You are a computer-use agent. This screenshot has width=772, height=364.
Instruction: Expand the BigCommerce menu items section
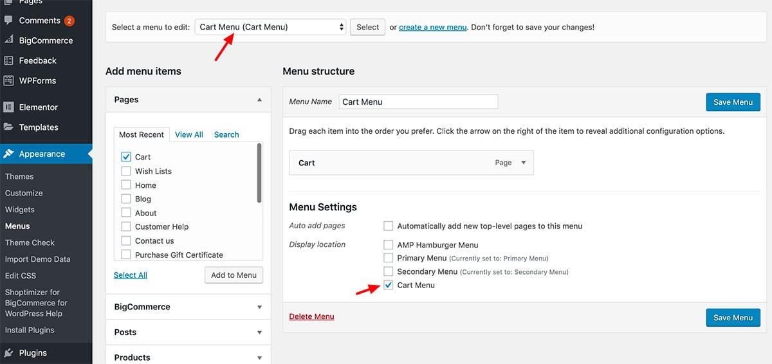click(x=188, y=307)
